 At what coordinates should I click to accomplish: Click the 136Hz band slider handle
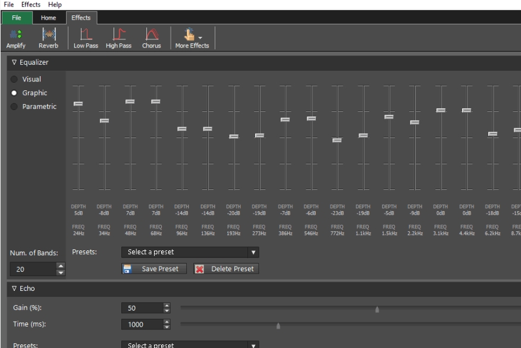coord(208,129)
